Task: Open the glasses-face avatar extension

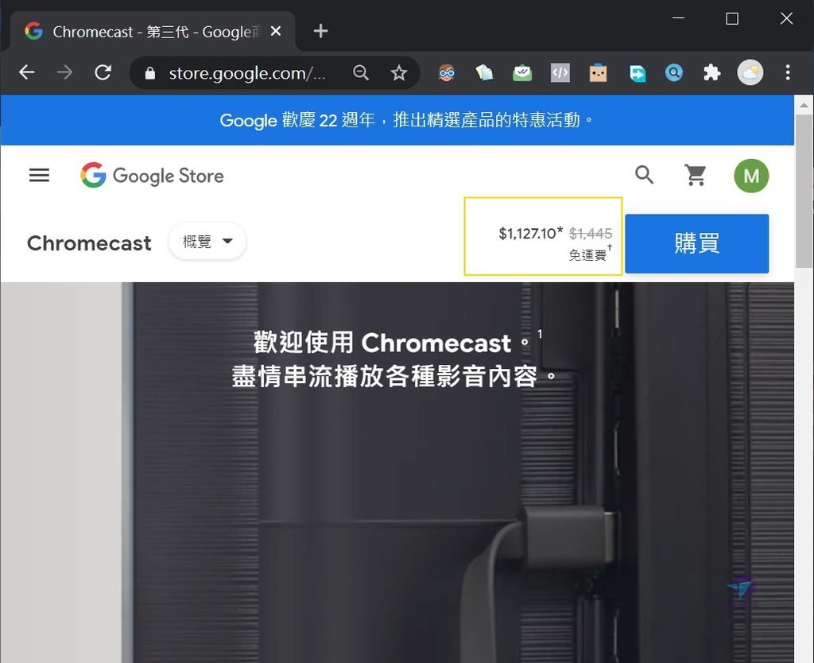Action: [x=447, y=72]
